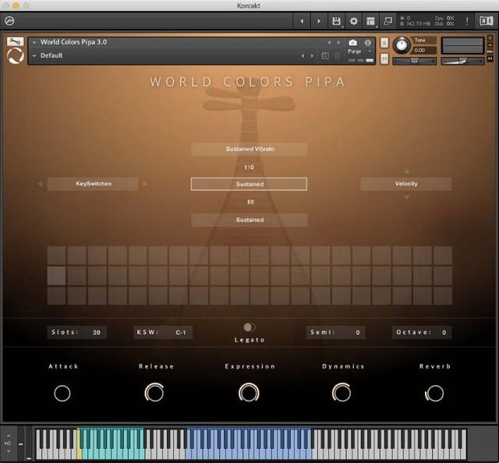Select the Sustained Vibrato articulation

[x=249, y=149]
